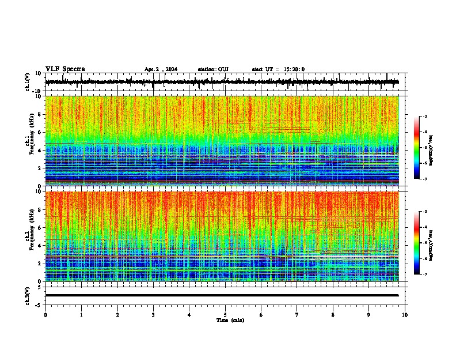This screenshot has width=456, height=353.
Task: Click the "Time (min)" axis label
Action: coord(230,320)
